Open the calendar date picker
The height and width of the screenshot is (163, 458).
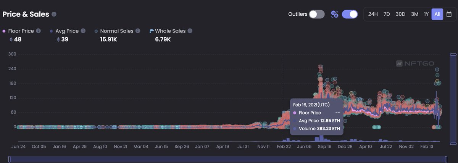coord(449,14)
